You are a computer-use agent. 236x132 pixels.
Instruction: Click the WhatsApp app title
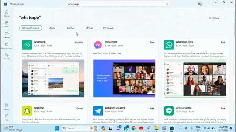click(39, 42)
